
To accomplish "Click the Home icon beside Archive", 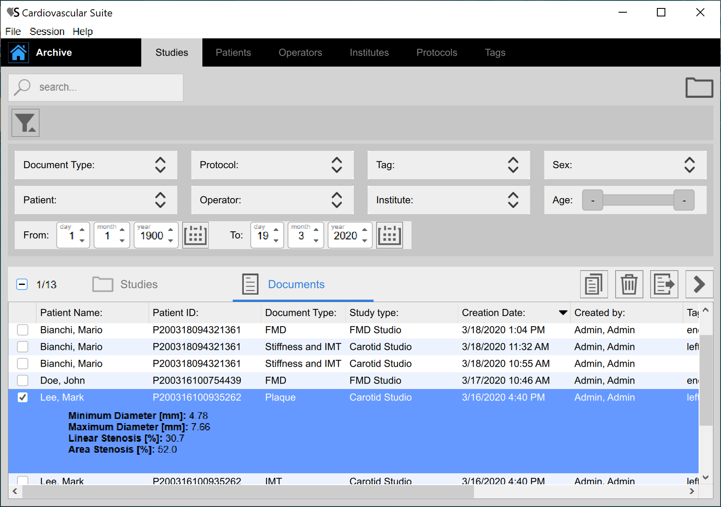I will (x=19, y=53).
